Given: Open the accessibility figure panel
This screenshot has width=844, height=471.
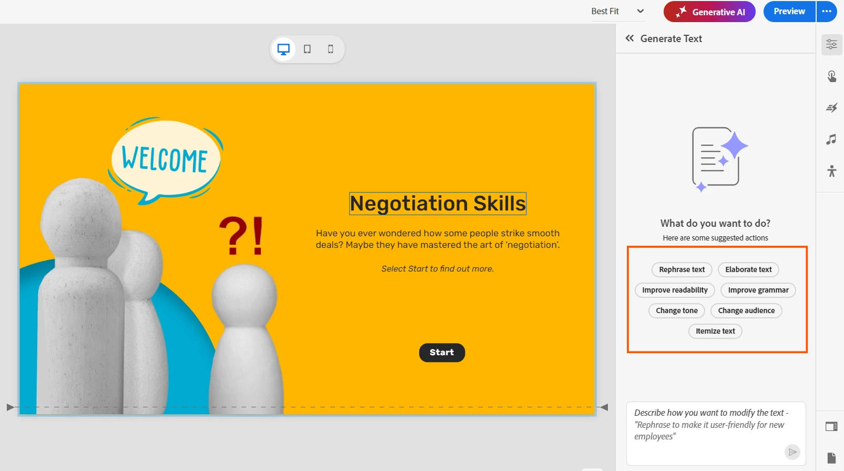Looking at the screenshot, I should click(x=831, y=171).
